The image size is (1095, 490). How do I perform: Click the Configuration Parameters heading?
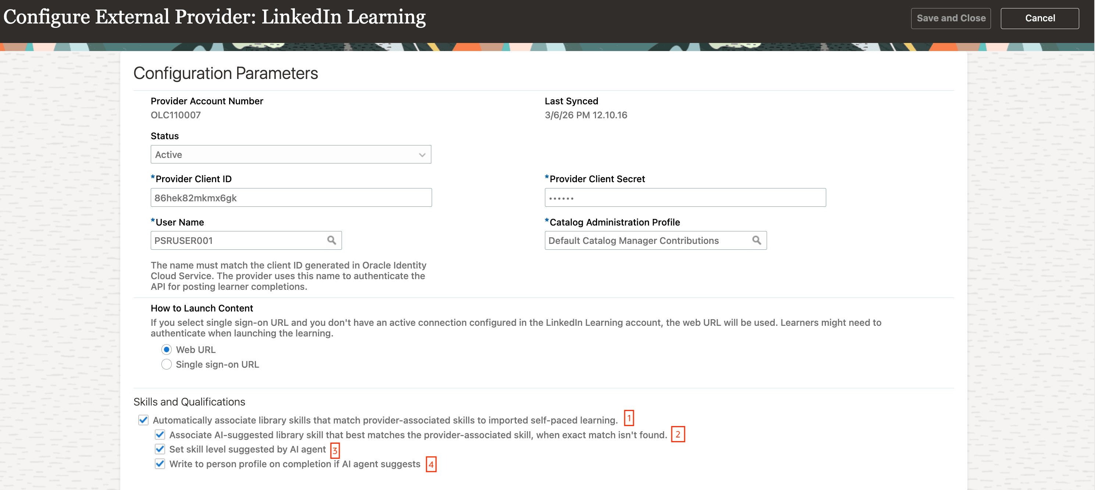pyautogui.click(x=226, y=73)
